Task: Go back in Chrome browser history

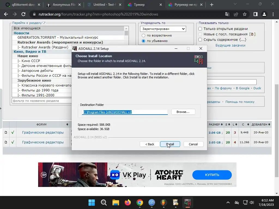Action: (6, 14)
